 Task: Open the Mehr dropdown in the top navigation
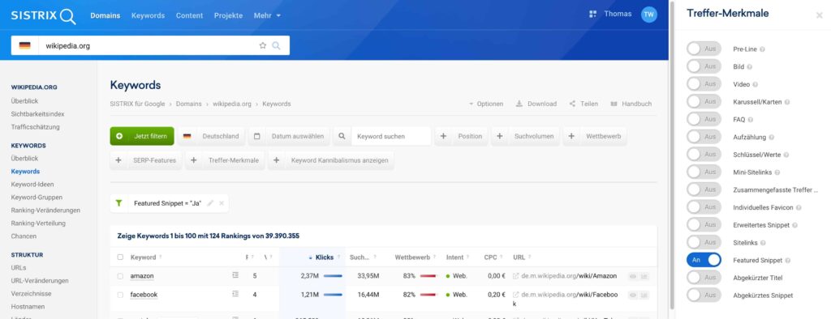click(267, 15)
